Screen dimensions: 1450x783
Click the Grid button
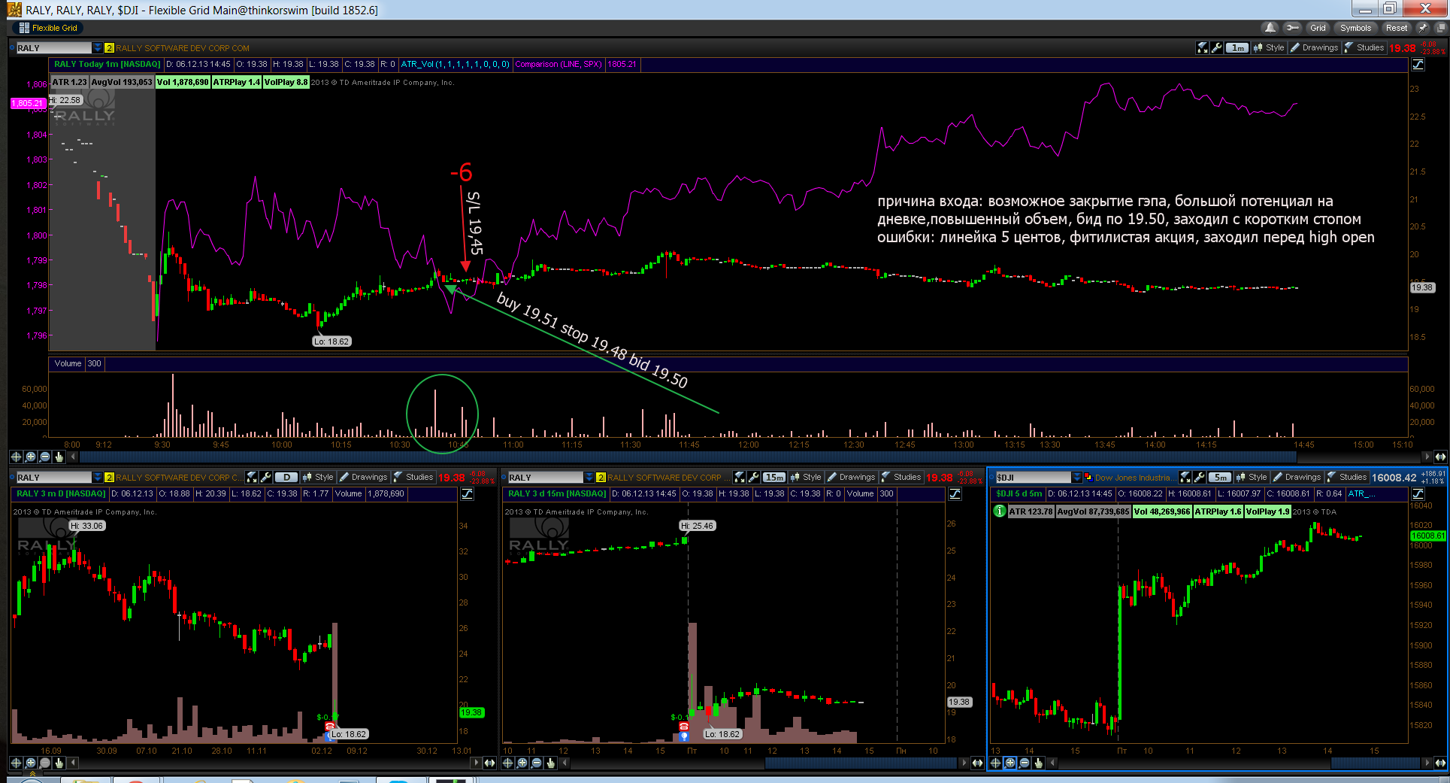1318,28
